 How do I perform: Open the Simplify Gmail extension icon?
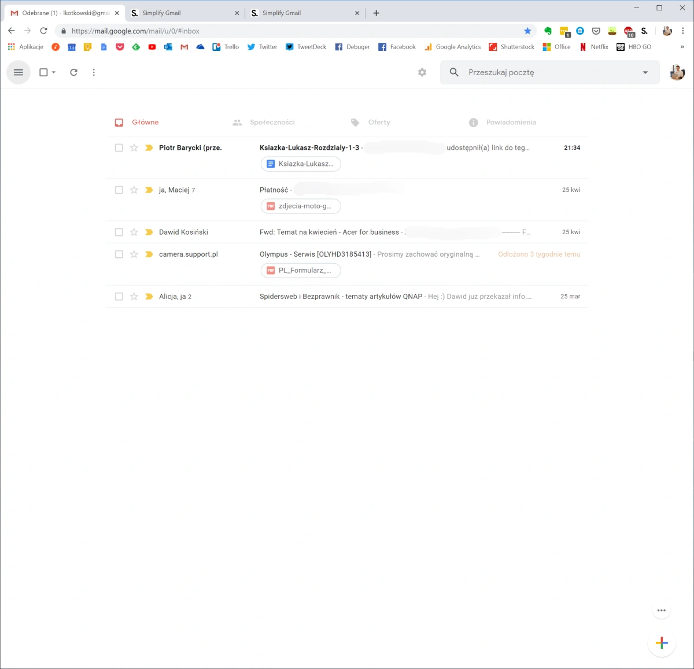pyautogui.click(x=644, y=31)
